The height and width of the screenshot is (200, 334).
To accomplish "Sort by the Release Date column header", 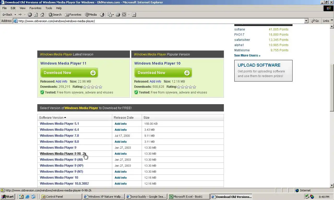I will (124, 117).
